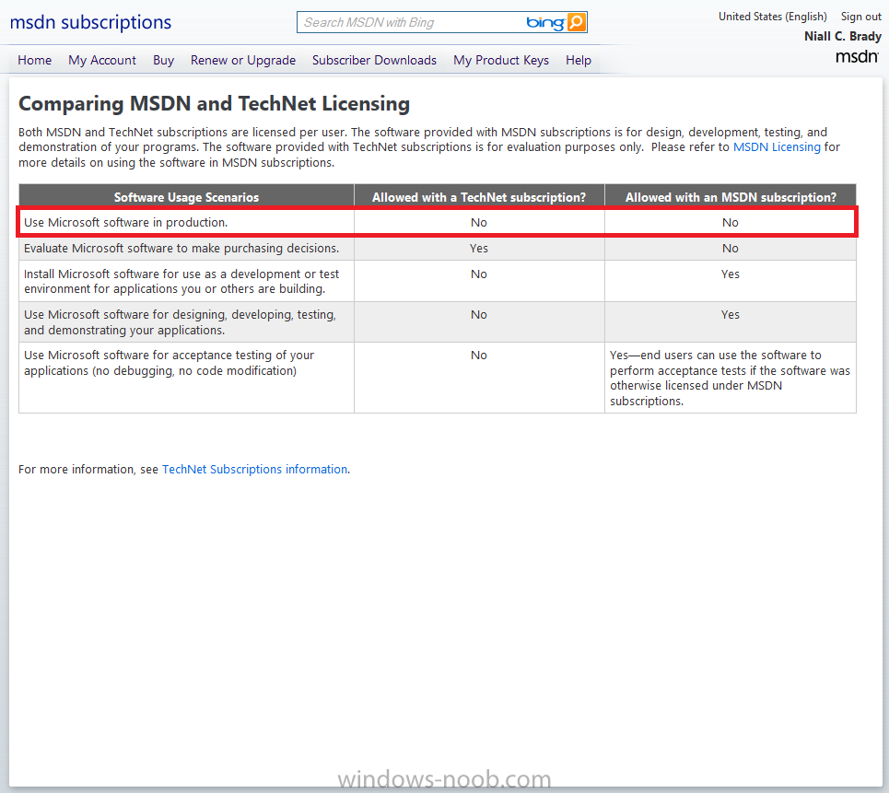Open My Product Keys
The width and height of the screenshot is (889, 793).
point(501,60)
